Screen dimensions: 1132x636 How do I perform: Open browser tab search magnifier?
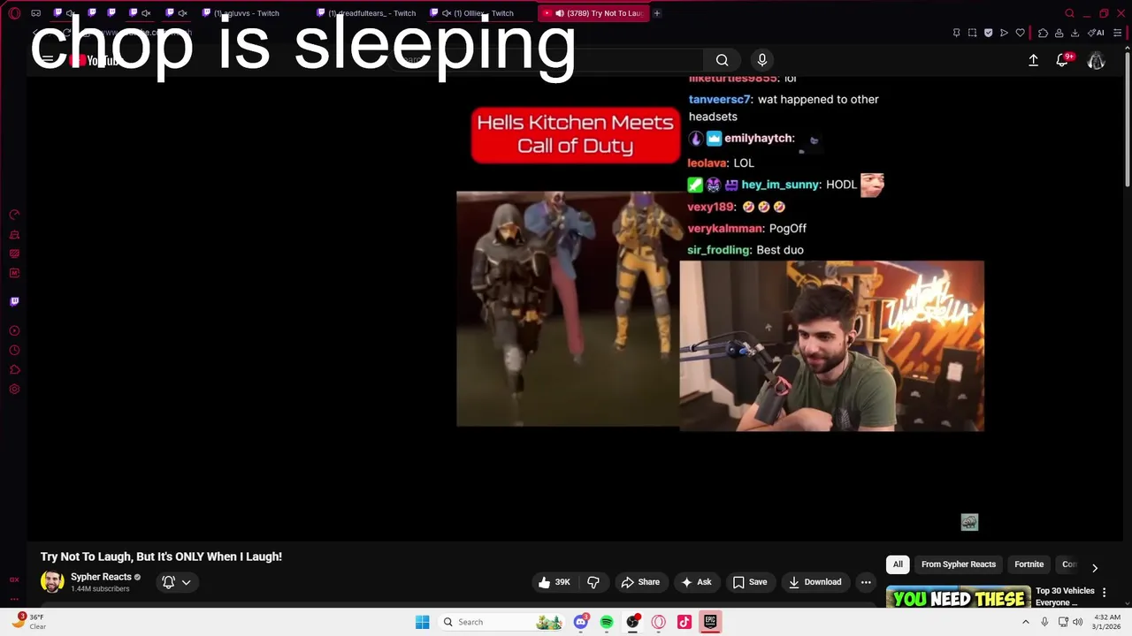tap(1069, 13)
